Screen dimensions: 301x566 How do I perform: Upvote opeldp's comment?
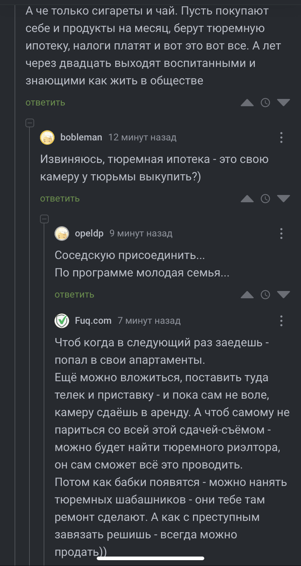click(x=247, y=295)
